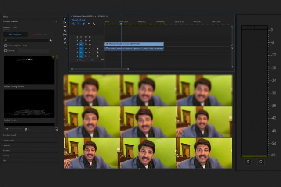Expand the Lumetri Color panel
Image resolution: width=281 pixels, height=187 pixels.
pyautogui.click(x=8, y=140)
